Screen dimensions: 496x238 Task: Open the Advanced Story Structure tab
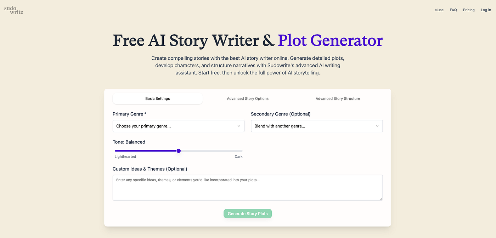coord(338,99)
